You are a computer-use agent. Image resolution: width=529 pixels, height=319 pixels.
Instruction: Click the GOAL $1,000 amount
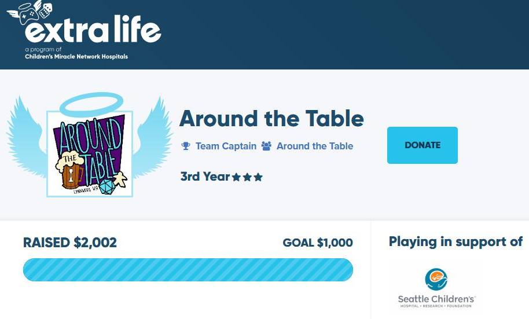318,243
